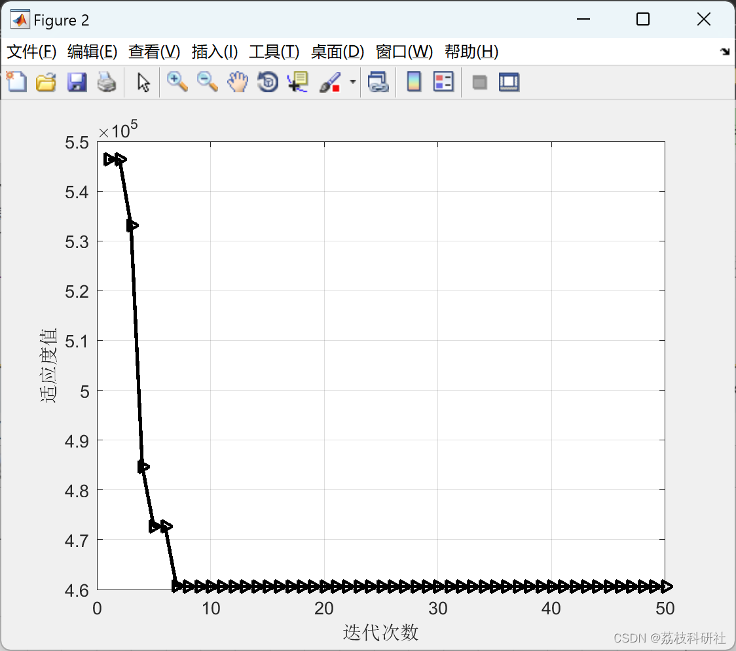Click the Link Plot icon

tap(378, 82)
